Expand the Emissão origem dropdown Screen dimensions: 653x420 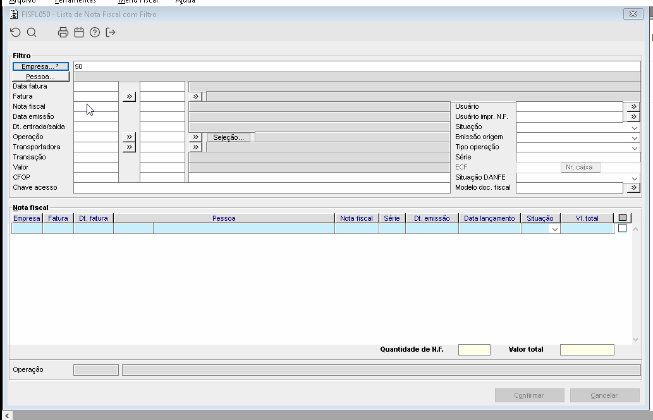tap(634, 138)
